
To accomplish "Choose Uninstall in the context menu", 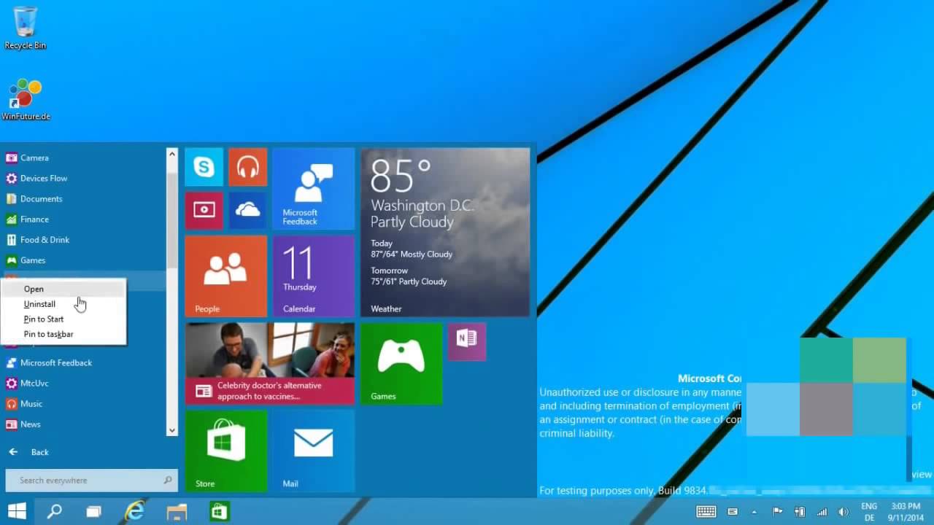I will [63, 304].
